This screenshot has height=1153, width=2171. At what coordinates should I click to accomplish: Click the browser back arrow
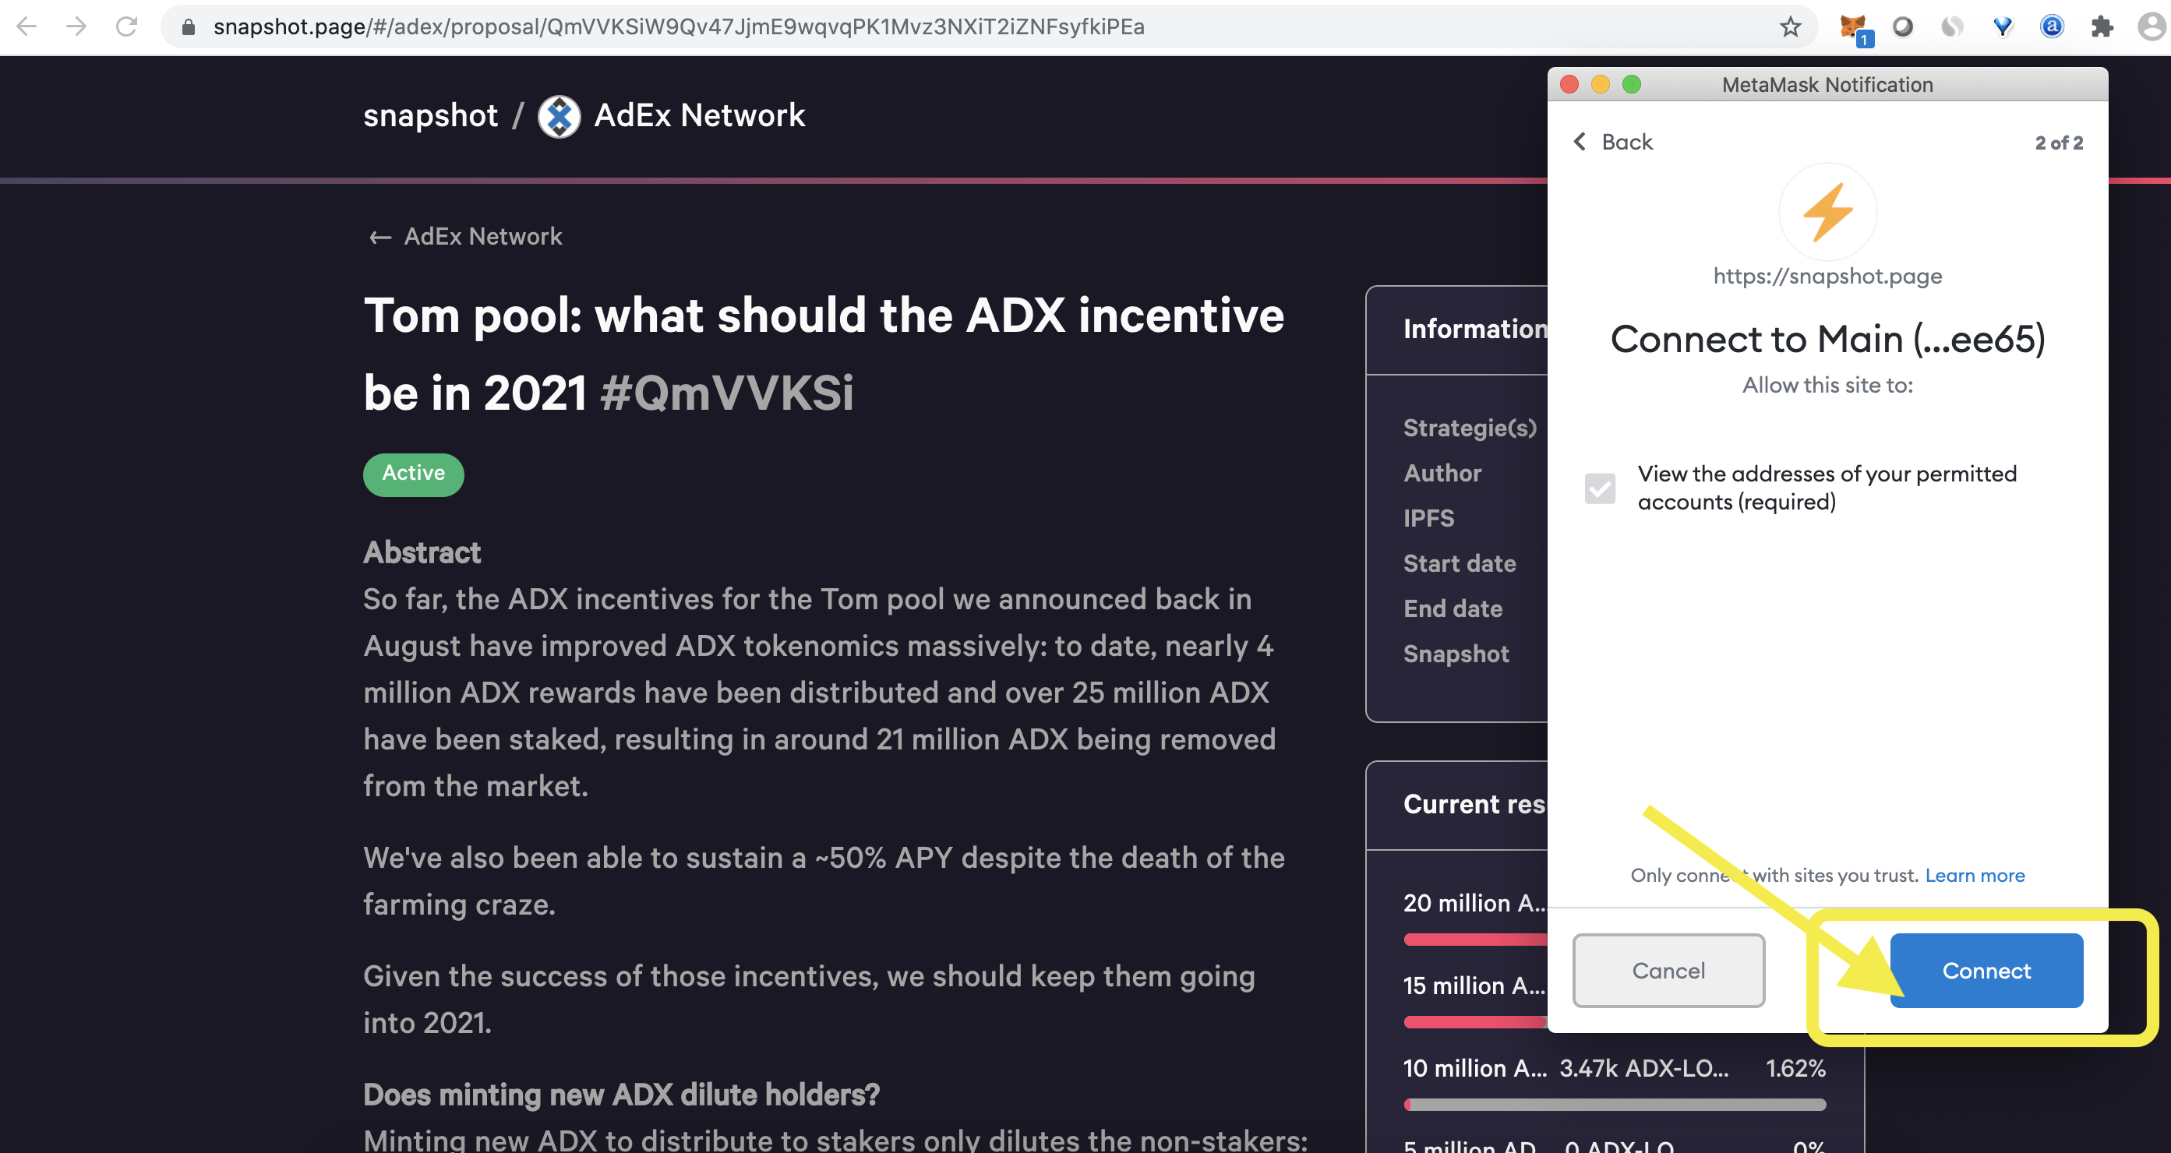click(x=27, y=27)
